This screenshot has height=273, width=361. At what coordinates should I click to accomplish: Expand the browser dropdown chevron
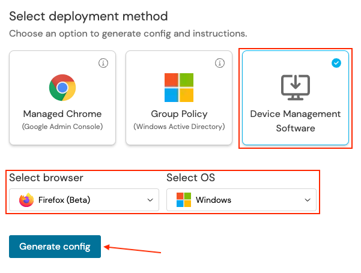pos(150,200)
